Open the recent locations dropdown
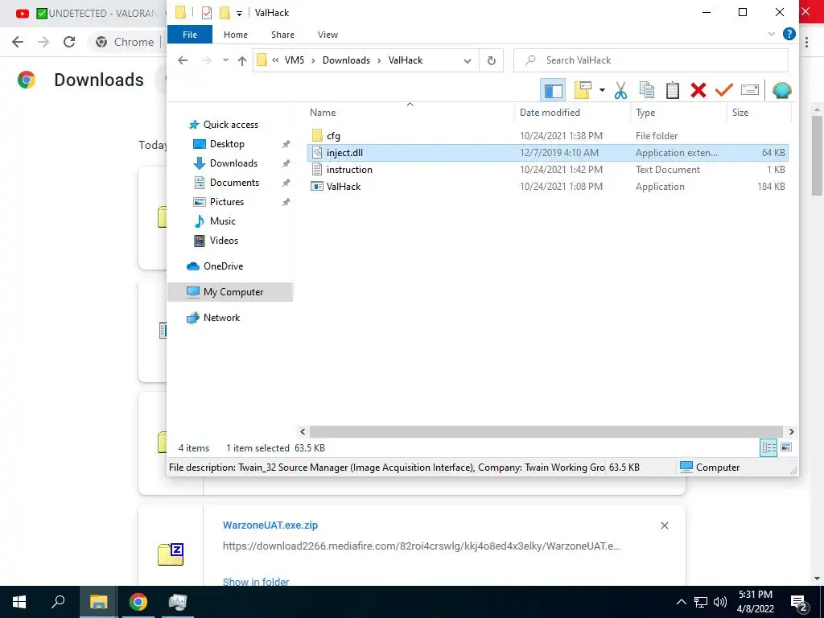 [225, 60]
